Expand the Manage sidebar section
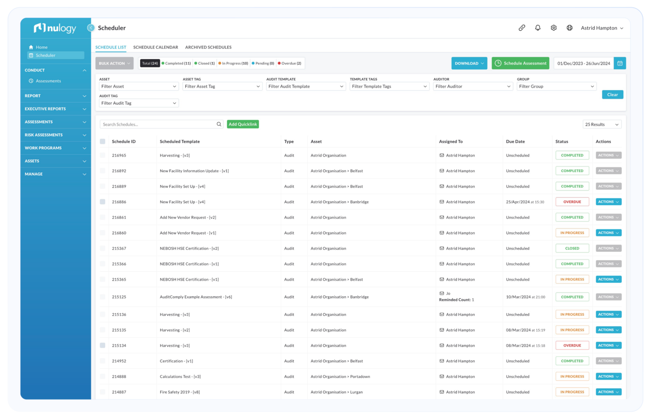Screen dimensions: 651x419 56,174
